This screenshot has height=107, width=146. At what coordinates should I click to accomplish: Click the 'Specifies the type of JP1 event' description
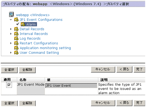120,89
